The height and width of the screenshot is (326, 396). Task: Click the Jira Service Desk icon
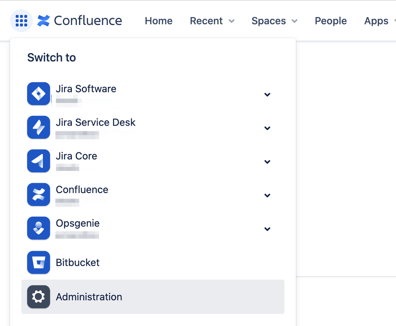tap(38, 127)
